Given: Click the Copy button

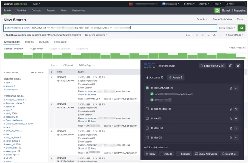Looking at the screenshot, I should 151,154.
